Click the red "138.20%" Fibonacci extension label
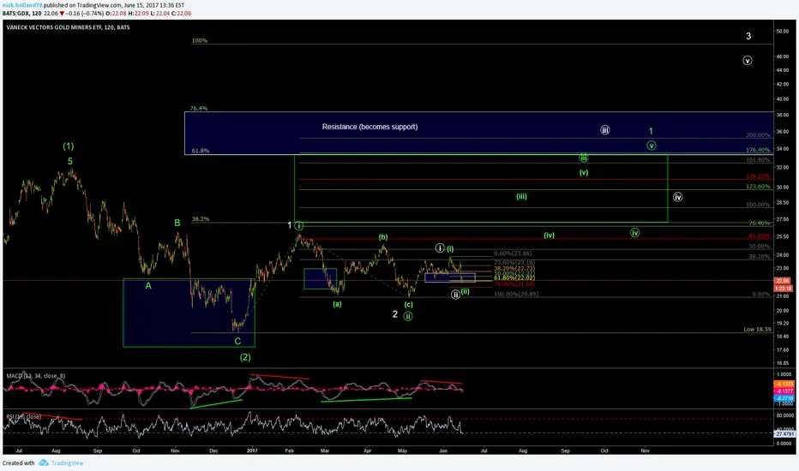Screen dimensions: 799x471 coord(758,176)
